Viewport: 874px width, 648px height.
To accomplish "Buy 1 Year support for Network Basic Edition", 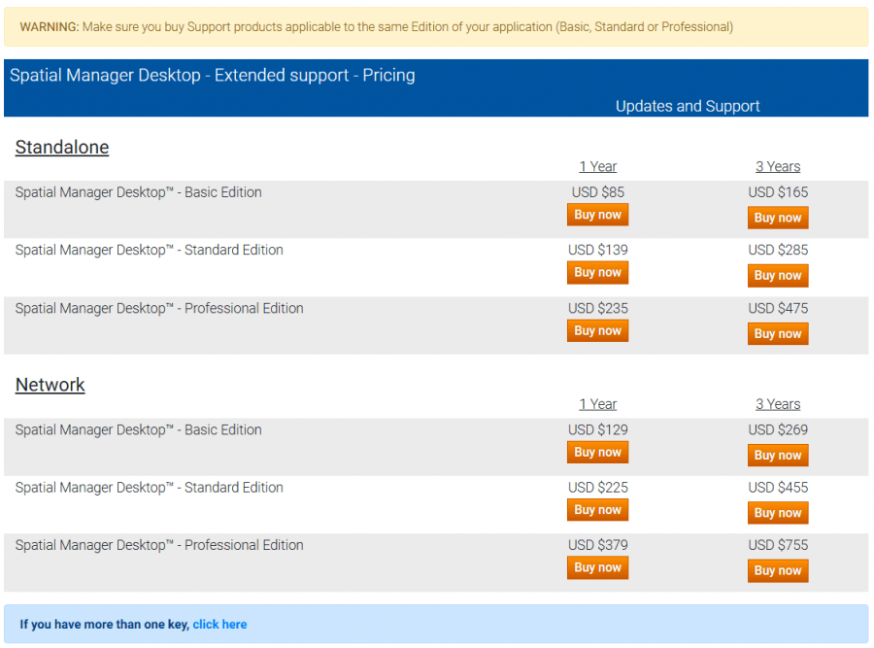I will pos(597,452).
